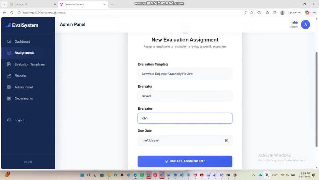319x180 pixels.
Task: Navigate to Departments in sidebar
Action: click(x=28, y=98)
